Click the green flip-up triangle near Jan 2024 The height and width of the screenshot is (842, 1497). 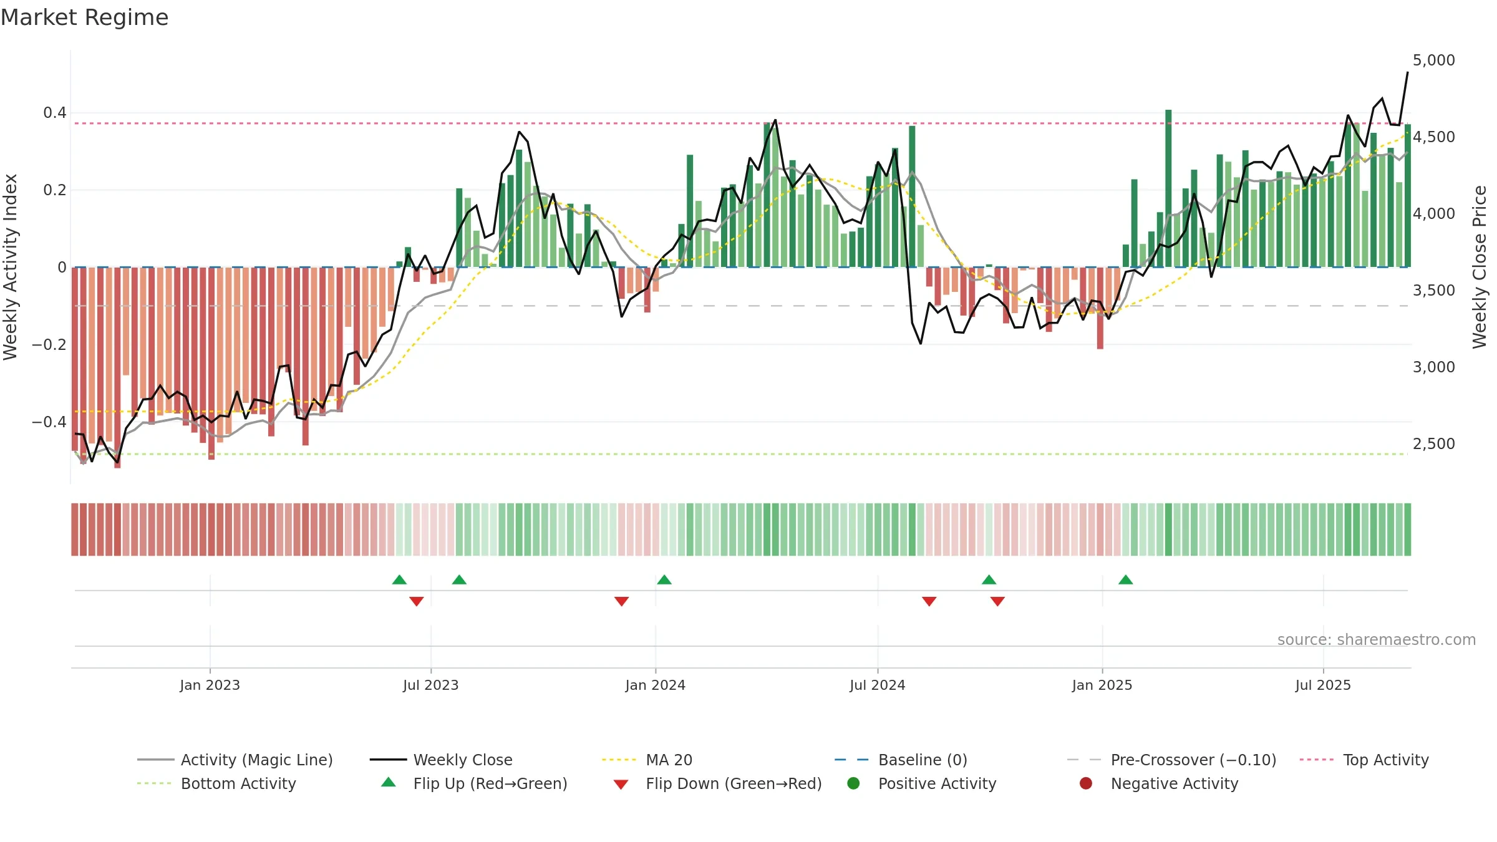[664, 579]
